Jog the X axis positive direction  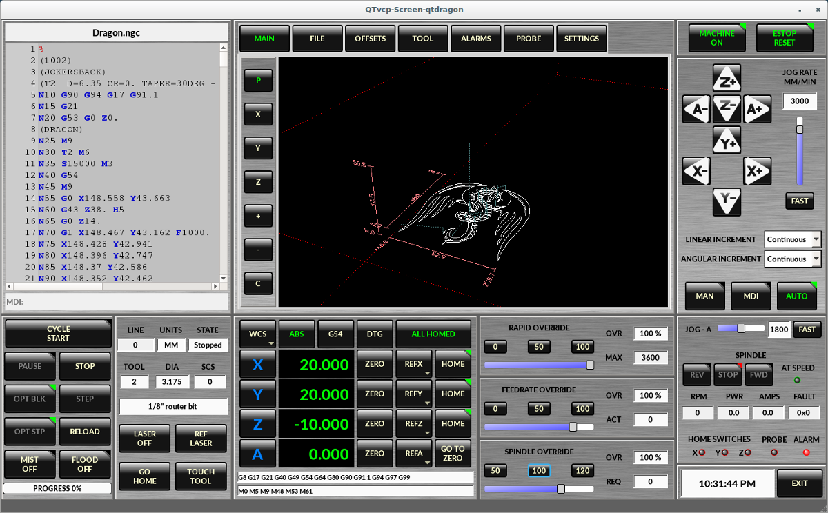(758, 171)
